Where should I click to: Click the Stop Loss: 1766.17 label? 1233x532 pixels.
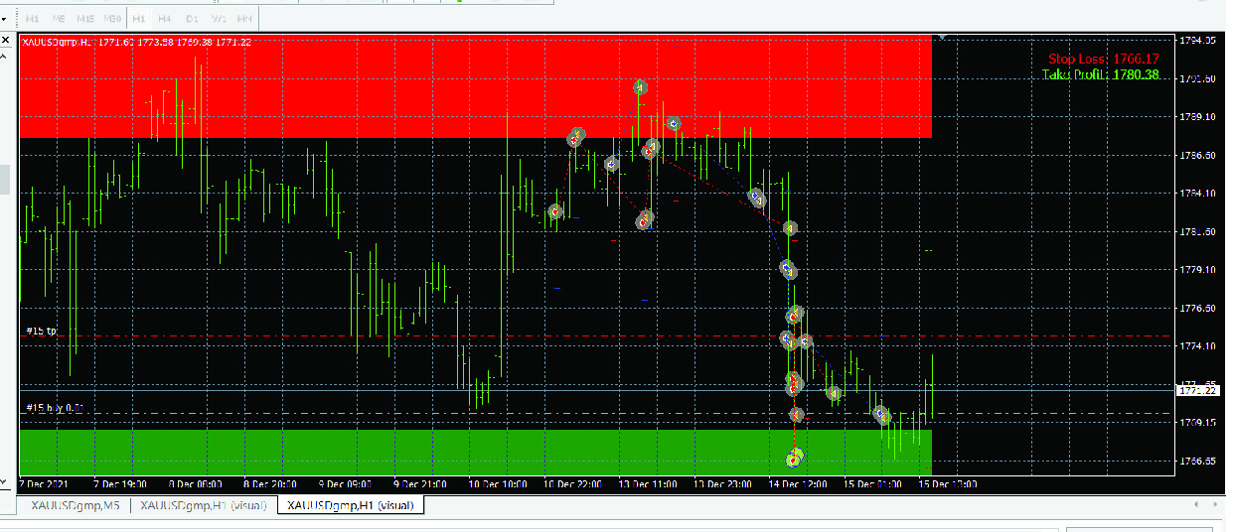[x=1104, y=60]
